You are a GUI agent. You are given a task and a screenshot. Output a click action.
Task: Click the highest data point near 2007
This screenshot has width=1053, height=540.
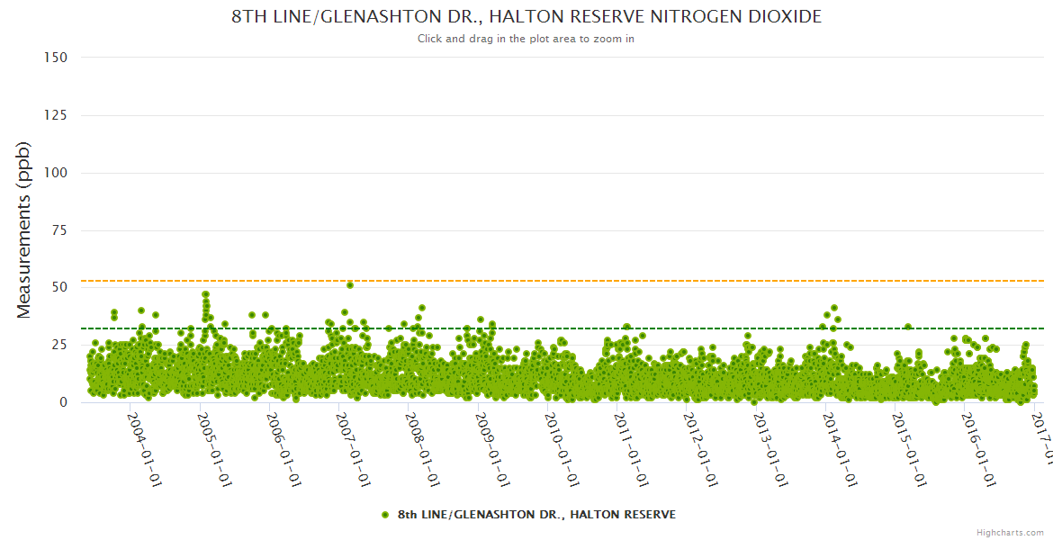(x=350, y=285)
